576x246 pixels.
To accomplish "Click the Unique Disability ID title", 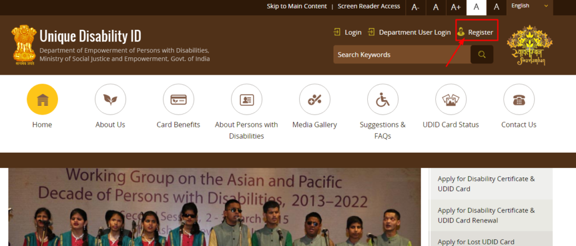I will pos(91,37).
